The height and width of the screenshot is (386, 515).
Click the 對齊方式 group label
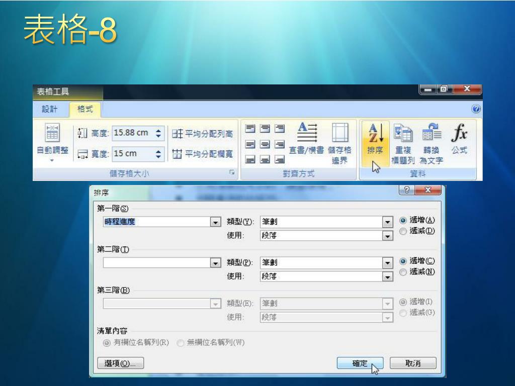pyautogui.click(x=299, y=173)
